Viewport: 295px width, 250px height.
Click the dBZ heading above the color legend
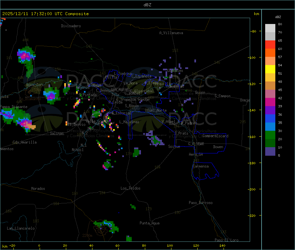278,17
